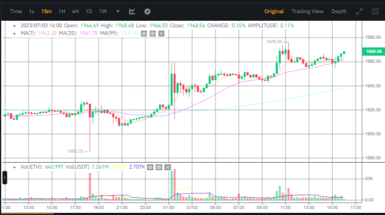
Task: Click the 1976.00 high price marker
Action: [x=274, y=42]
